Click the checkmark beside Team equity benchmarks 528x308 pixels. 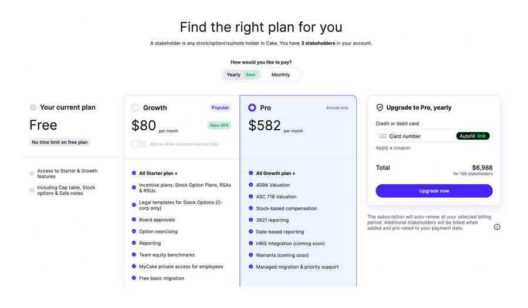(134, 255)
